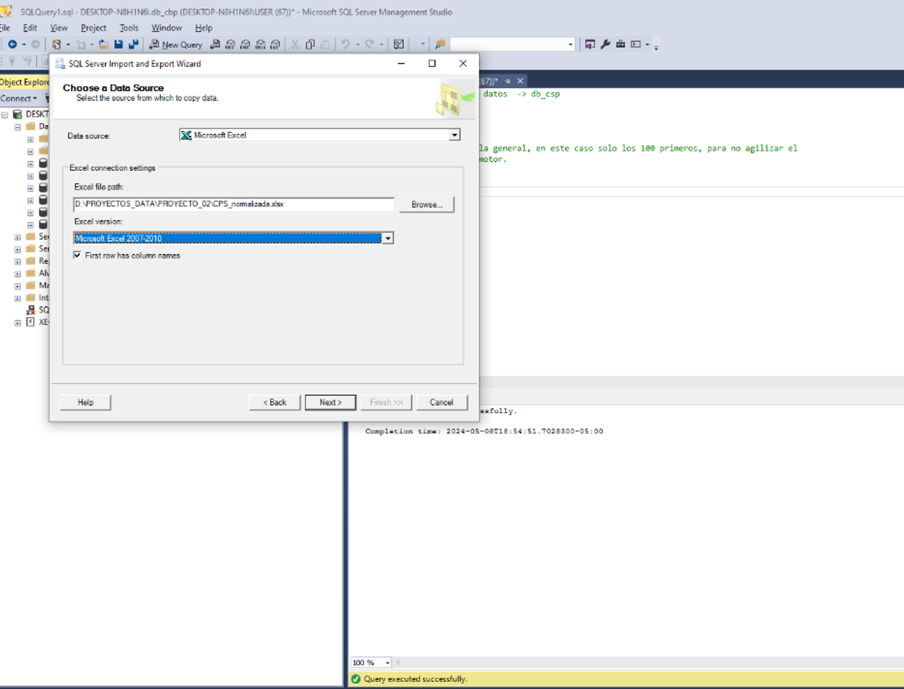Viewport: 904px width, 689px height.
Task: Open the File menu
Action: coord(5,28)
